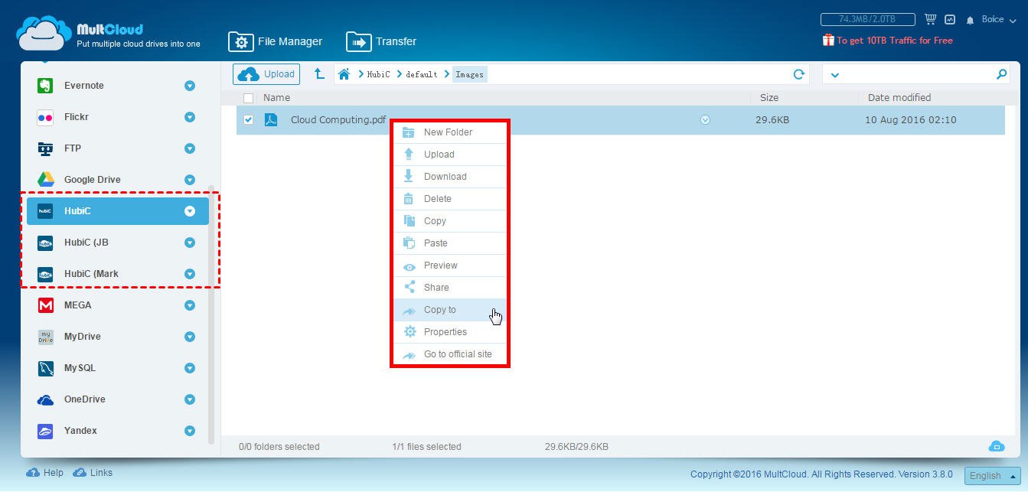The height and width of the screenshot is (492, 1028).
Task: Expand the OneDrive dropdown arrow
Action: pos(190,399)
